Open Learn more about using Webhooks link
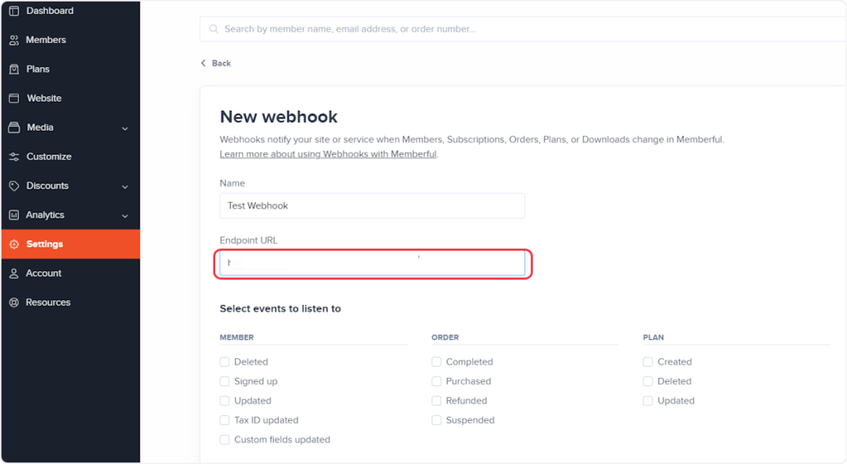The image size is (847, 464). coord(328,154)
